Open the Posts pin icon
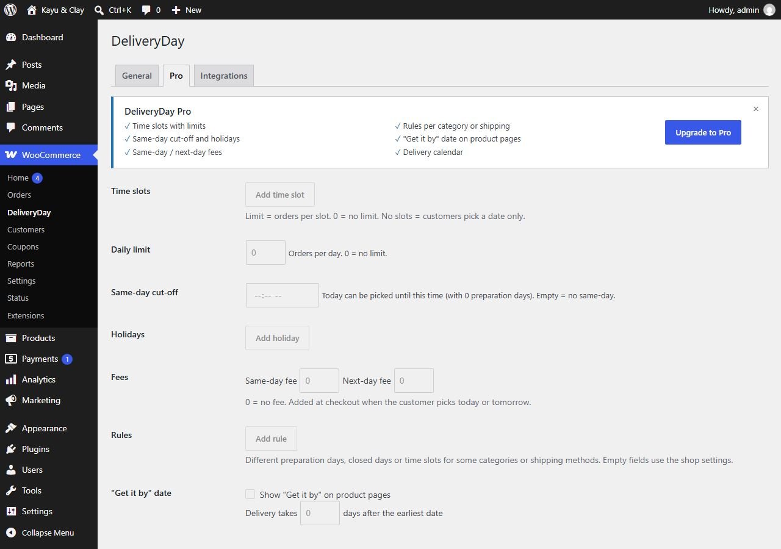Viewport: 781px width, 549px height. click(11, 65)
